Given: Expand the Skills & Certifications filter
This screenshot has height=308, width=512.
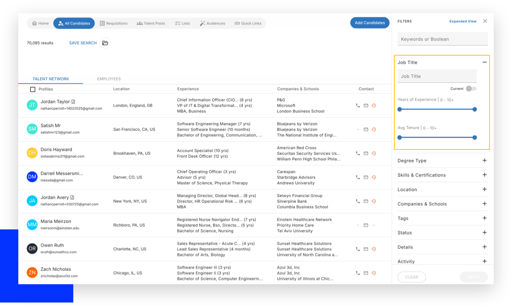Looking at the screenshot, I should [485, 175].
